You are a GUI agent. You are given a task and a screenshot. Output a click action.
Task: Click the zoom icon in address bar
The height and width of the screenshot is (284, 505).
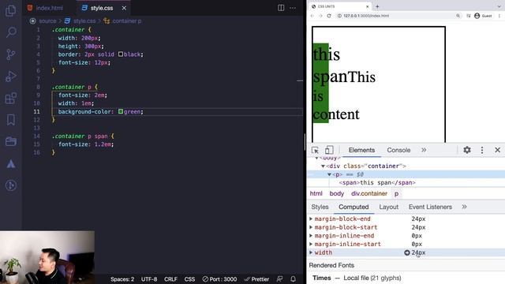[458, 16]
